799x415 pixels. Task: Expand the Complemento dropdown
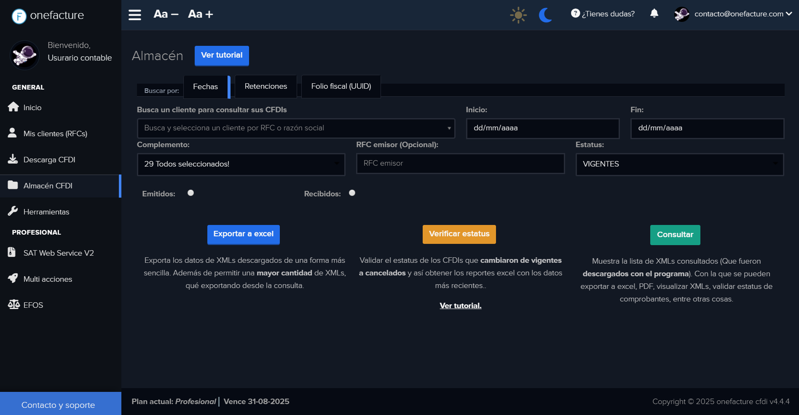coord(241,164)
